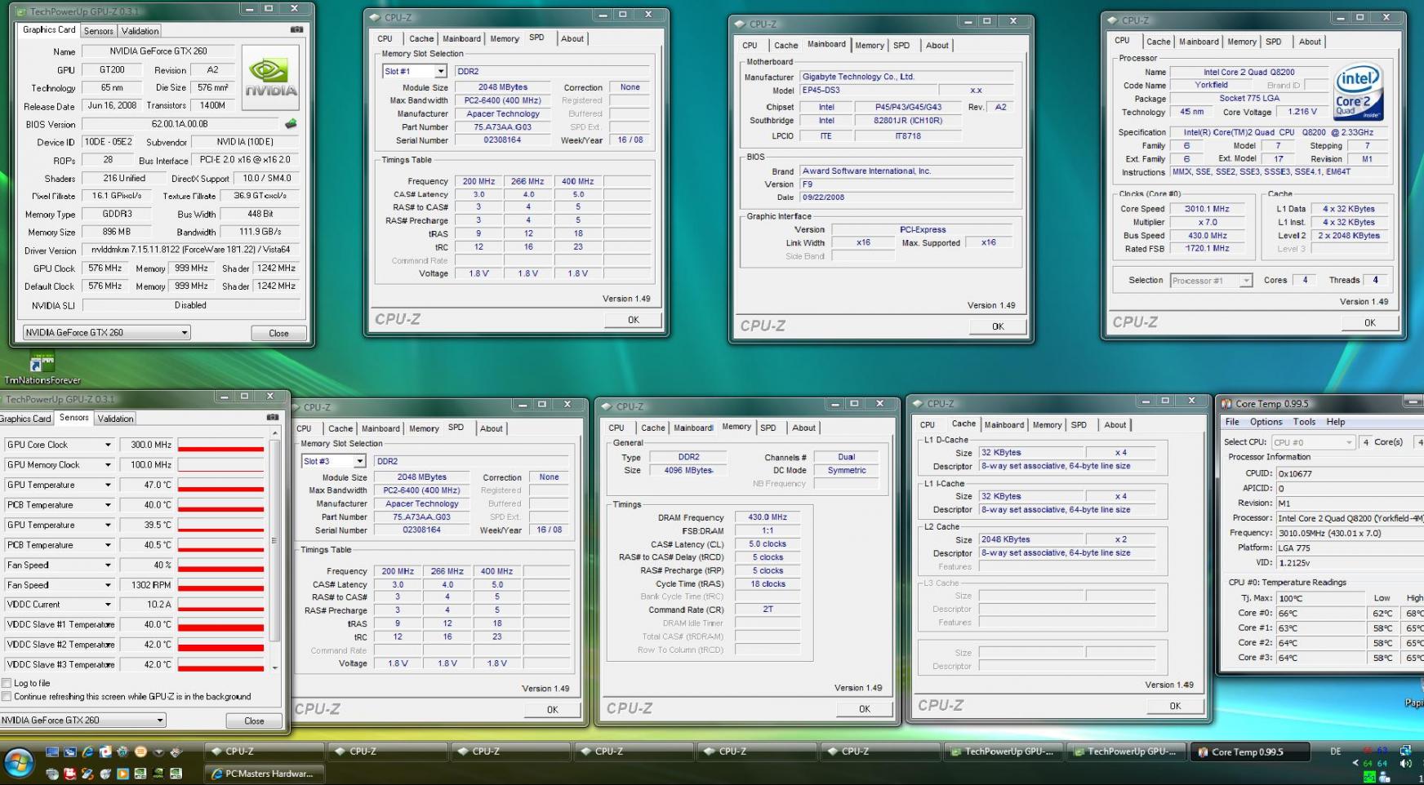Image resolution: width=1424 pixels, height=785 pixels.
Task: Click the Intel Core 2 Quad logo in CPU-Z
Action: tap(1358, 91)
